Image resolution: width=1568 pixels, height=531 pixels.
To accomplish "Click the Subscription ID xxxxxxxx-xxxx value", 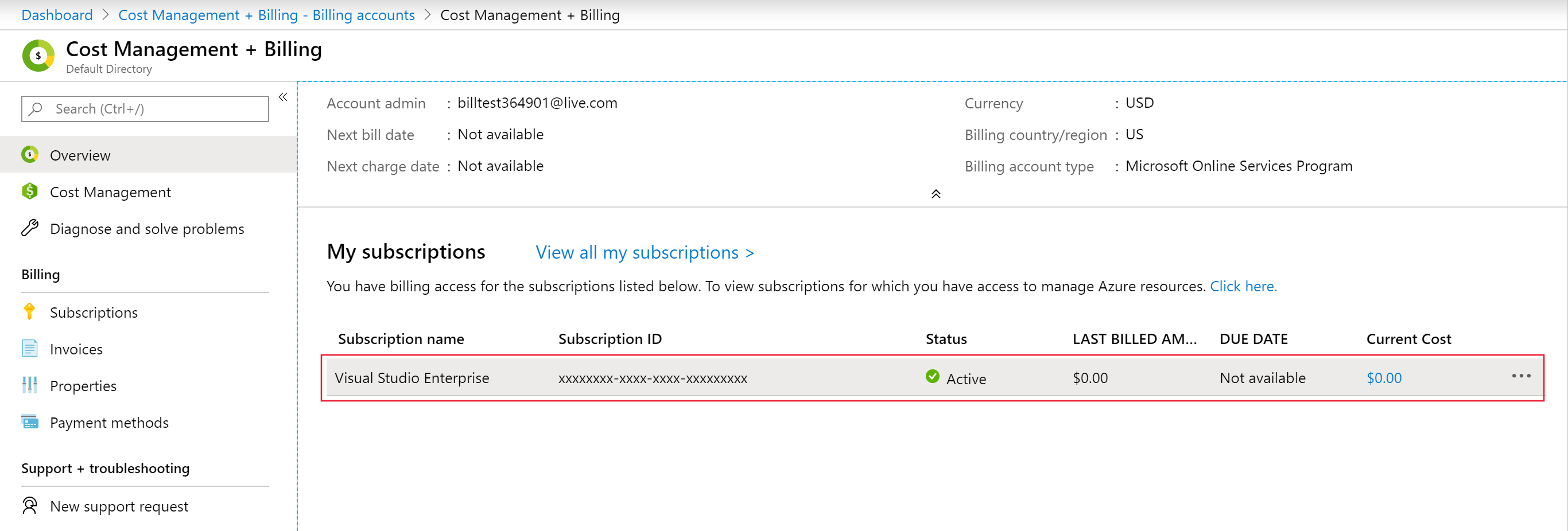I will point(653,378).
